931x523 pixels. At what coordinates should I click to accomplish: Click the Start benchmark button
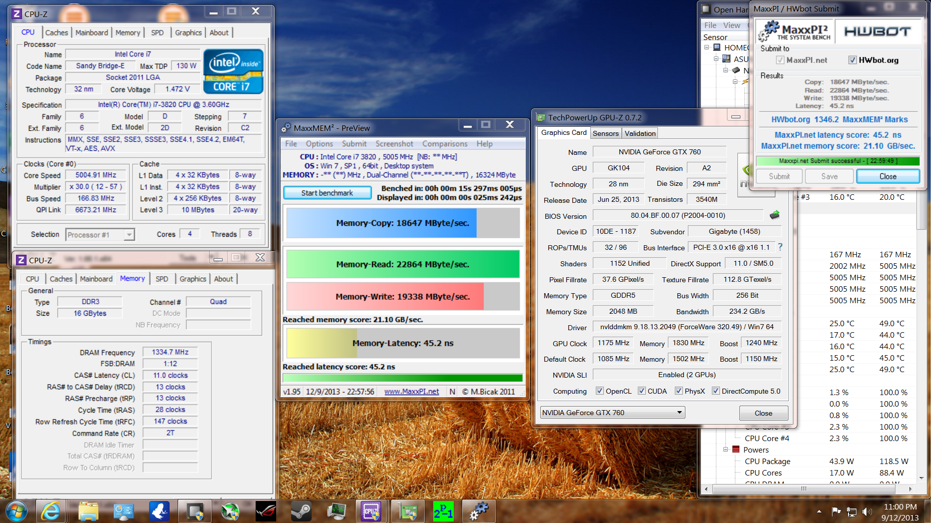pos(327,193)
